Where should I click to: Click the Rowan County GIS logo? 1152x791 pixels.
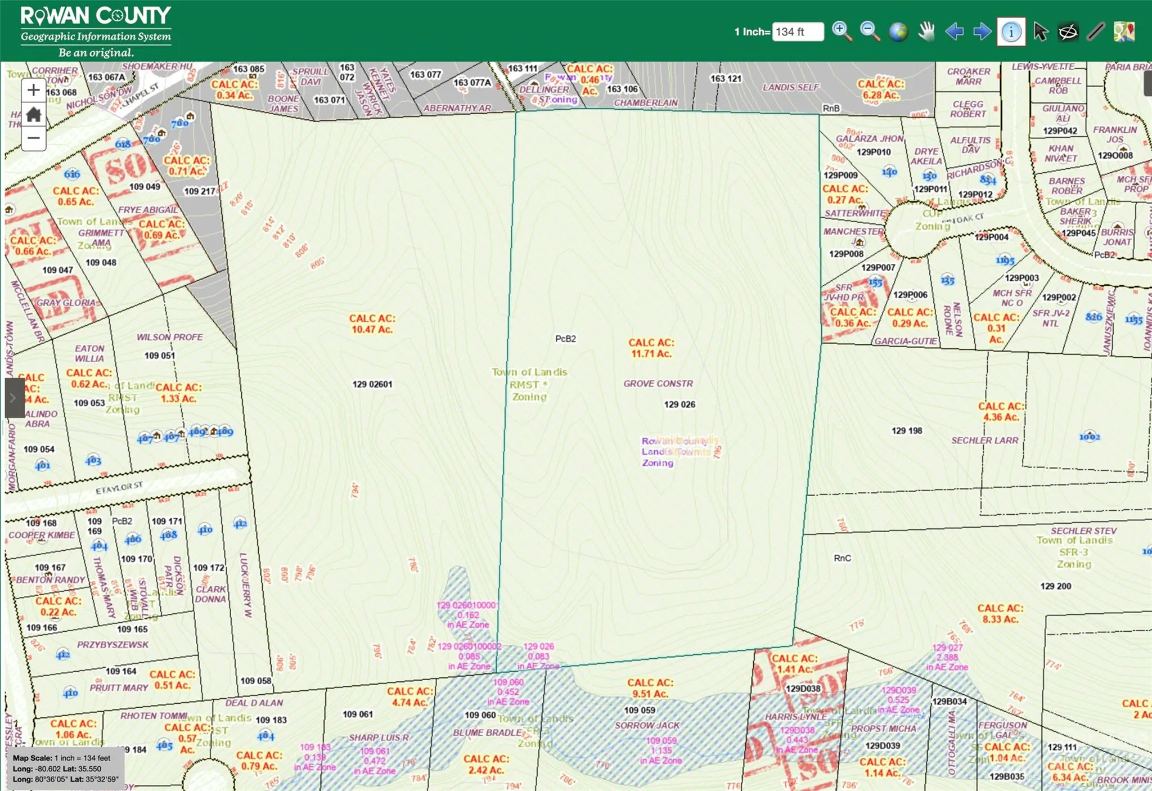96,31
